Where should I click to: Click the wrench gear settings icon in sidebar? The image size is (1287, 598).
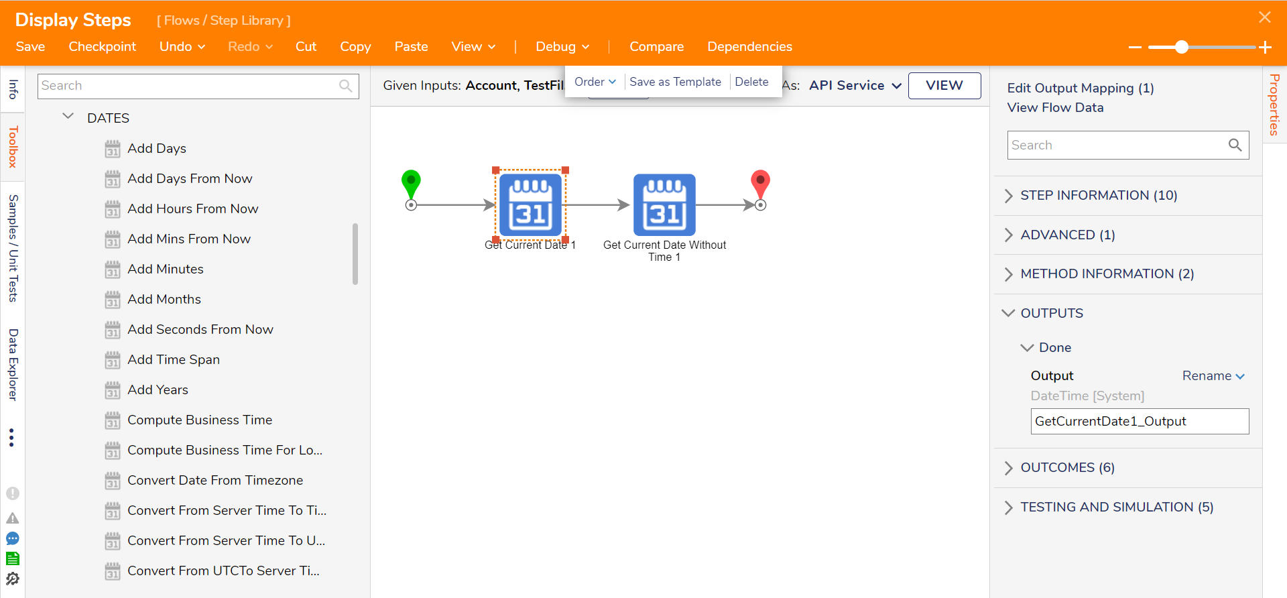pyautogui.click(x=13, y=579)
